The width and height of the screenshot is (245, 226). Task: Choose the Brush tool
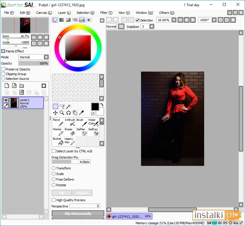[82, 122]
